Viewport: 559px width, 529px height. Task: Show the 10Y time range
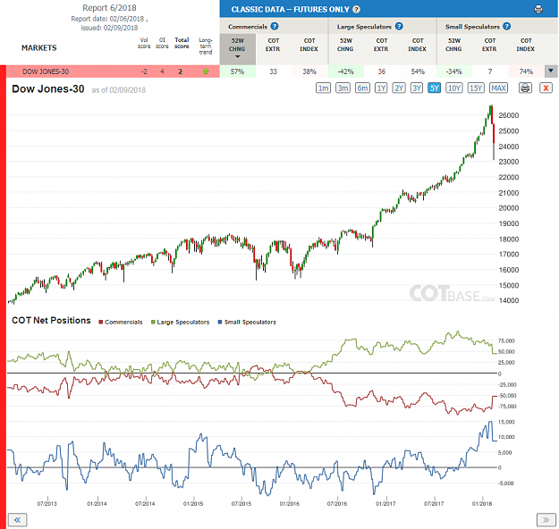coord(453,88)
